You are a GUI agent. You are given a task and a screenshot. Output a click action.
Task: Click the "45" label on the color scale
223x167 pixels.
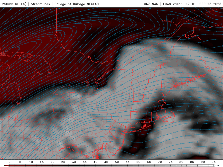106,162
